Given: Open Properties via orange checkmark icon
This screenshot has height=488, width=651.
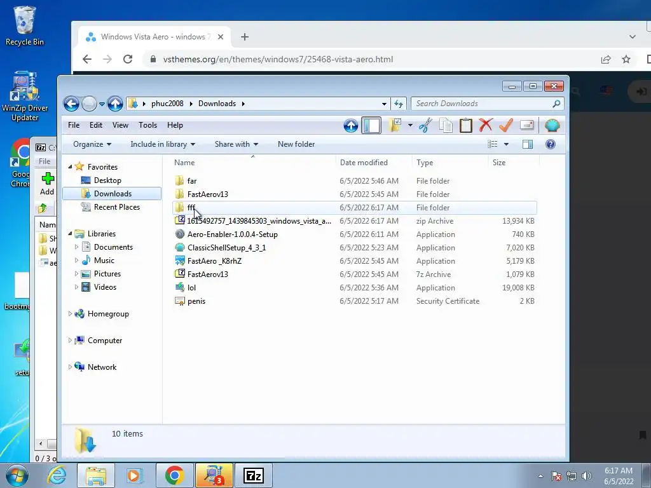Looking at the screenshot, I should pyautogui.click(x=505, y=125).
